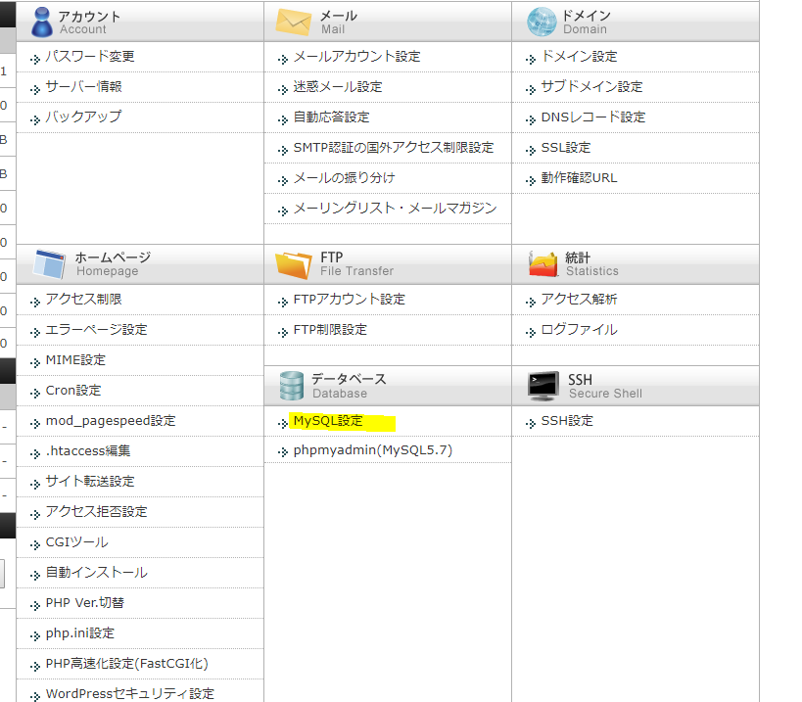The image size is (802, 702).
Task: Click the 統計 Statistics section header
Action: click(636, 264)
